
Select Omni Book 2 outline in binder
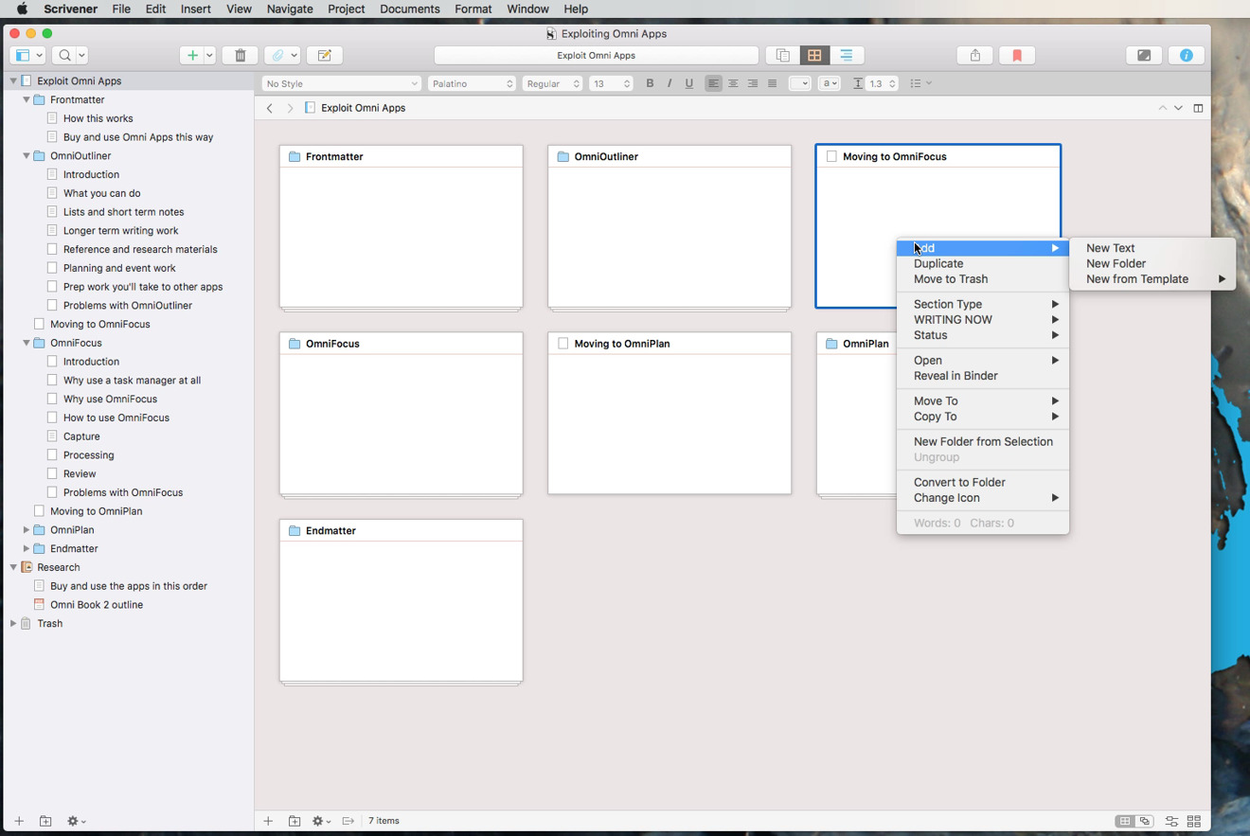point(97,604)
